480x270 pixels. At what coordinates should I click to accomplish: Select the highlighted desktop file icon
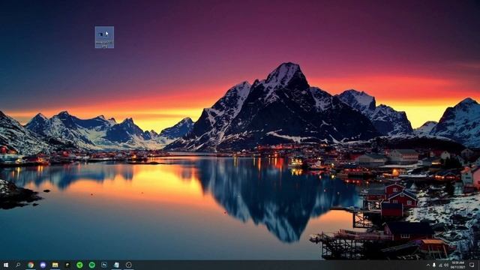pos(104,37)
